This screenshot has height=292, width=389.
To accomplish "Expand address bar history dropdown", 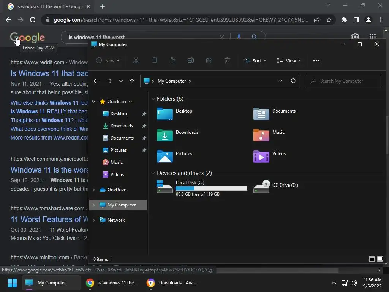I will 281,81.
